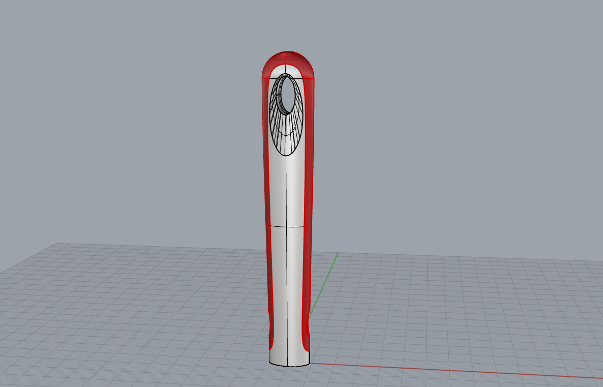The image size is (603, 387).
Task: Select the white arch surface above the hole
Action: point(288,70)
